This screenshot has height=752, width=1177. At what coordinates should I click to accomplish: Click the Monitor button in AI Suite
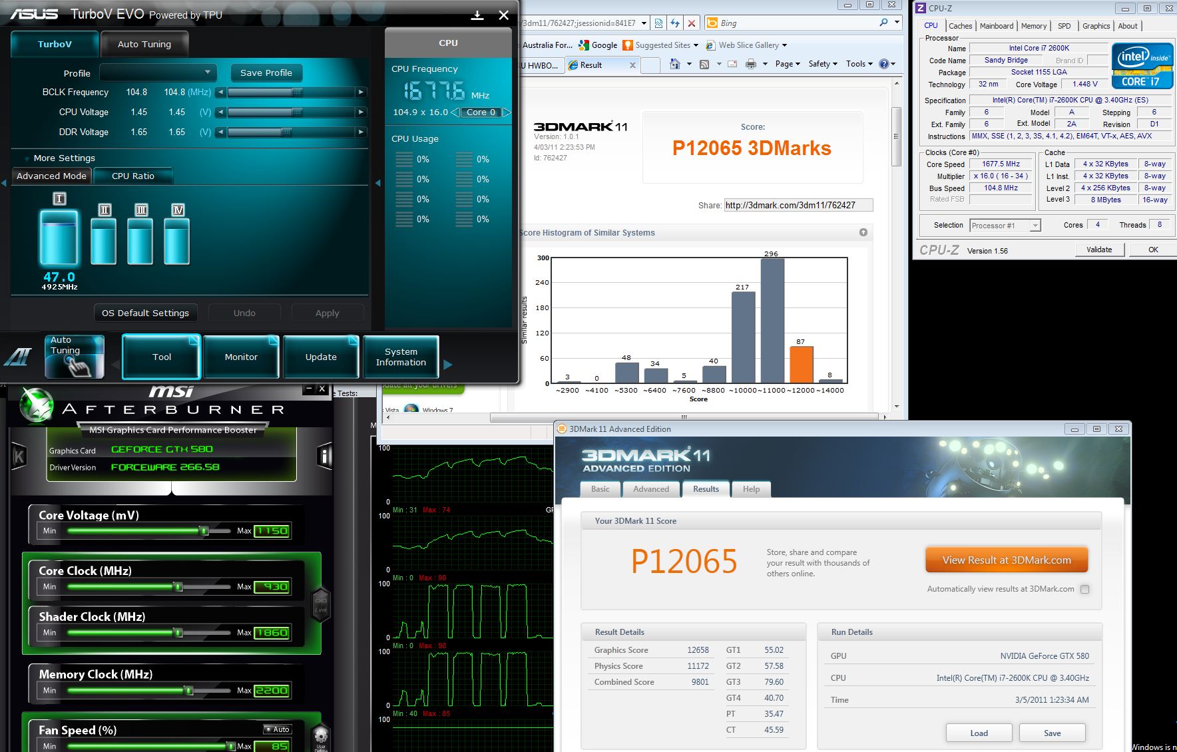pyautogui.click(x=241, y=357)
